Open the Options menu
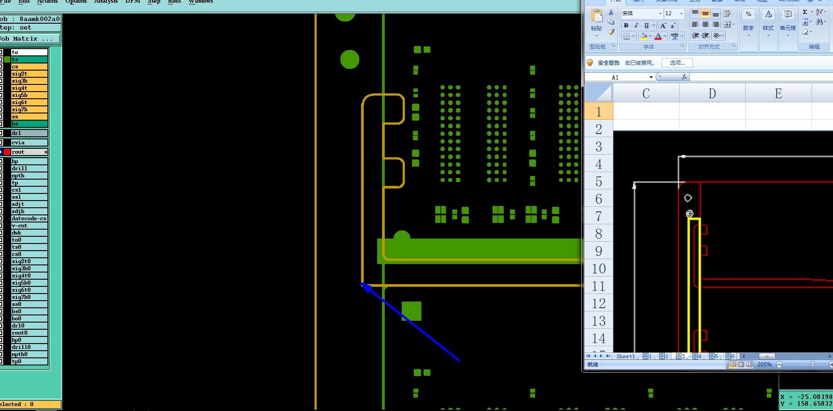Image resolution: width=833 pixels, height=411 pixels. [76, 1]
